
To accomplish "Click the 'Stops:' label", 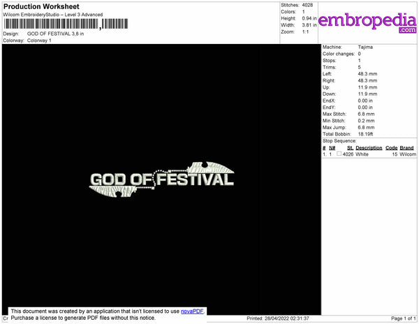I will tap(329, 60).
